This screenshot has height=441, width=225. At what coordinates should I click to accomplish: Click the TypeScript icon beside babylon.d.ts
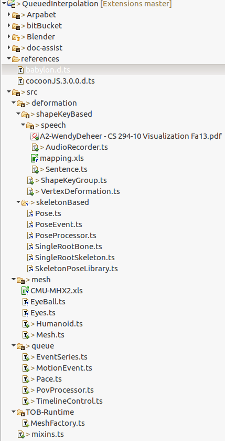pyautogui.click(x=21, y=70)
